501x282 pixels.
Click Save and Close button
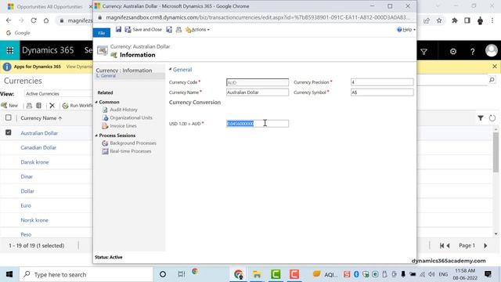pyautogui.click(x=143, y=30)
